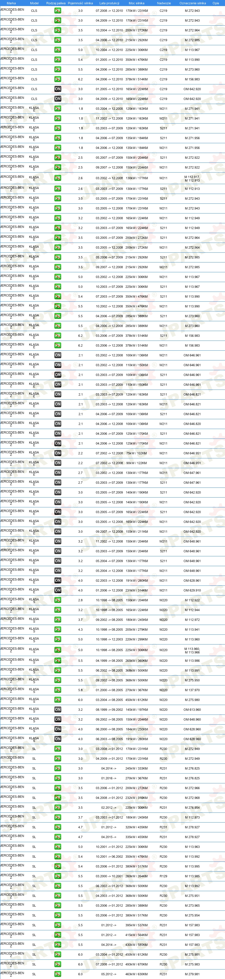Click the petrol icon in the SL M 276.954 row
The height and width of the screenshot is (979, 225).
point(58,808)
